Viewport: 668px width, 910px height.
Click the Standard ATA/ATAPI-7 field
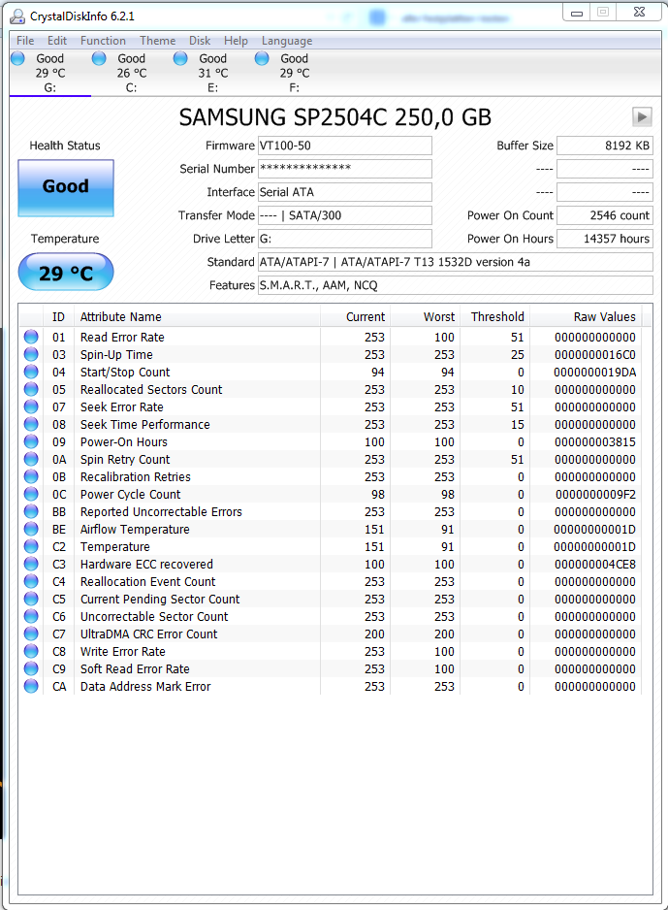click(456, 262)
